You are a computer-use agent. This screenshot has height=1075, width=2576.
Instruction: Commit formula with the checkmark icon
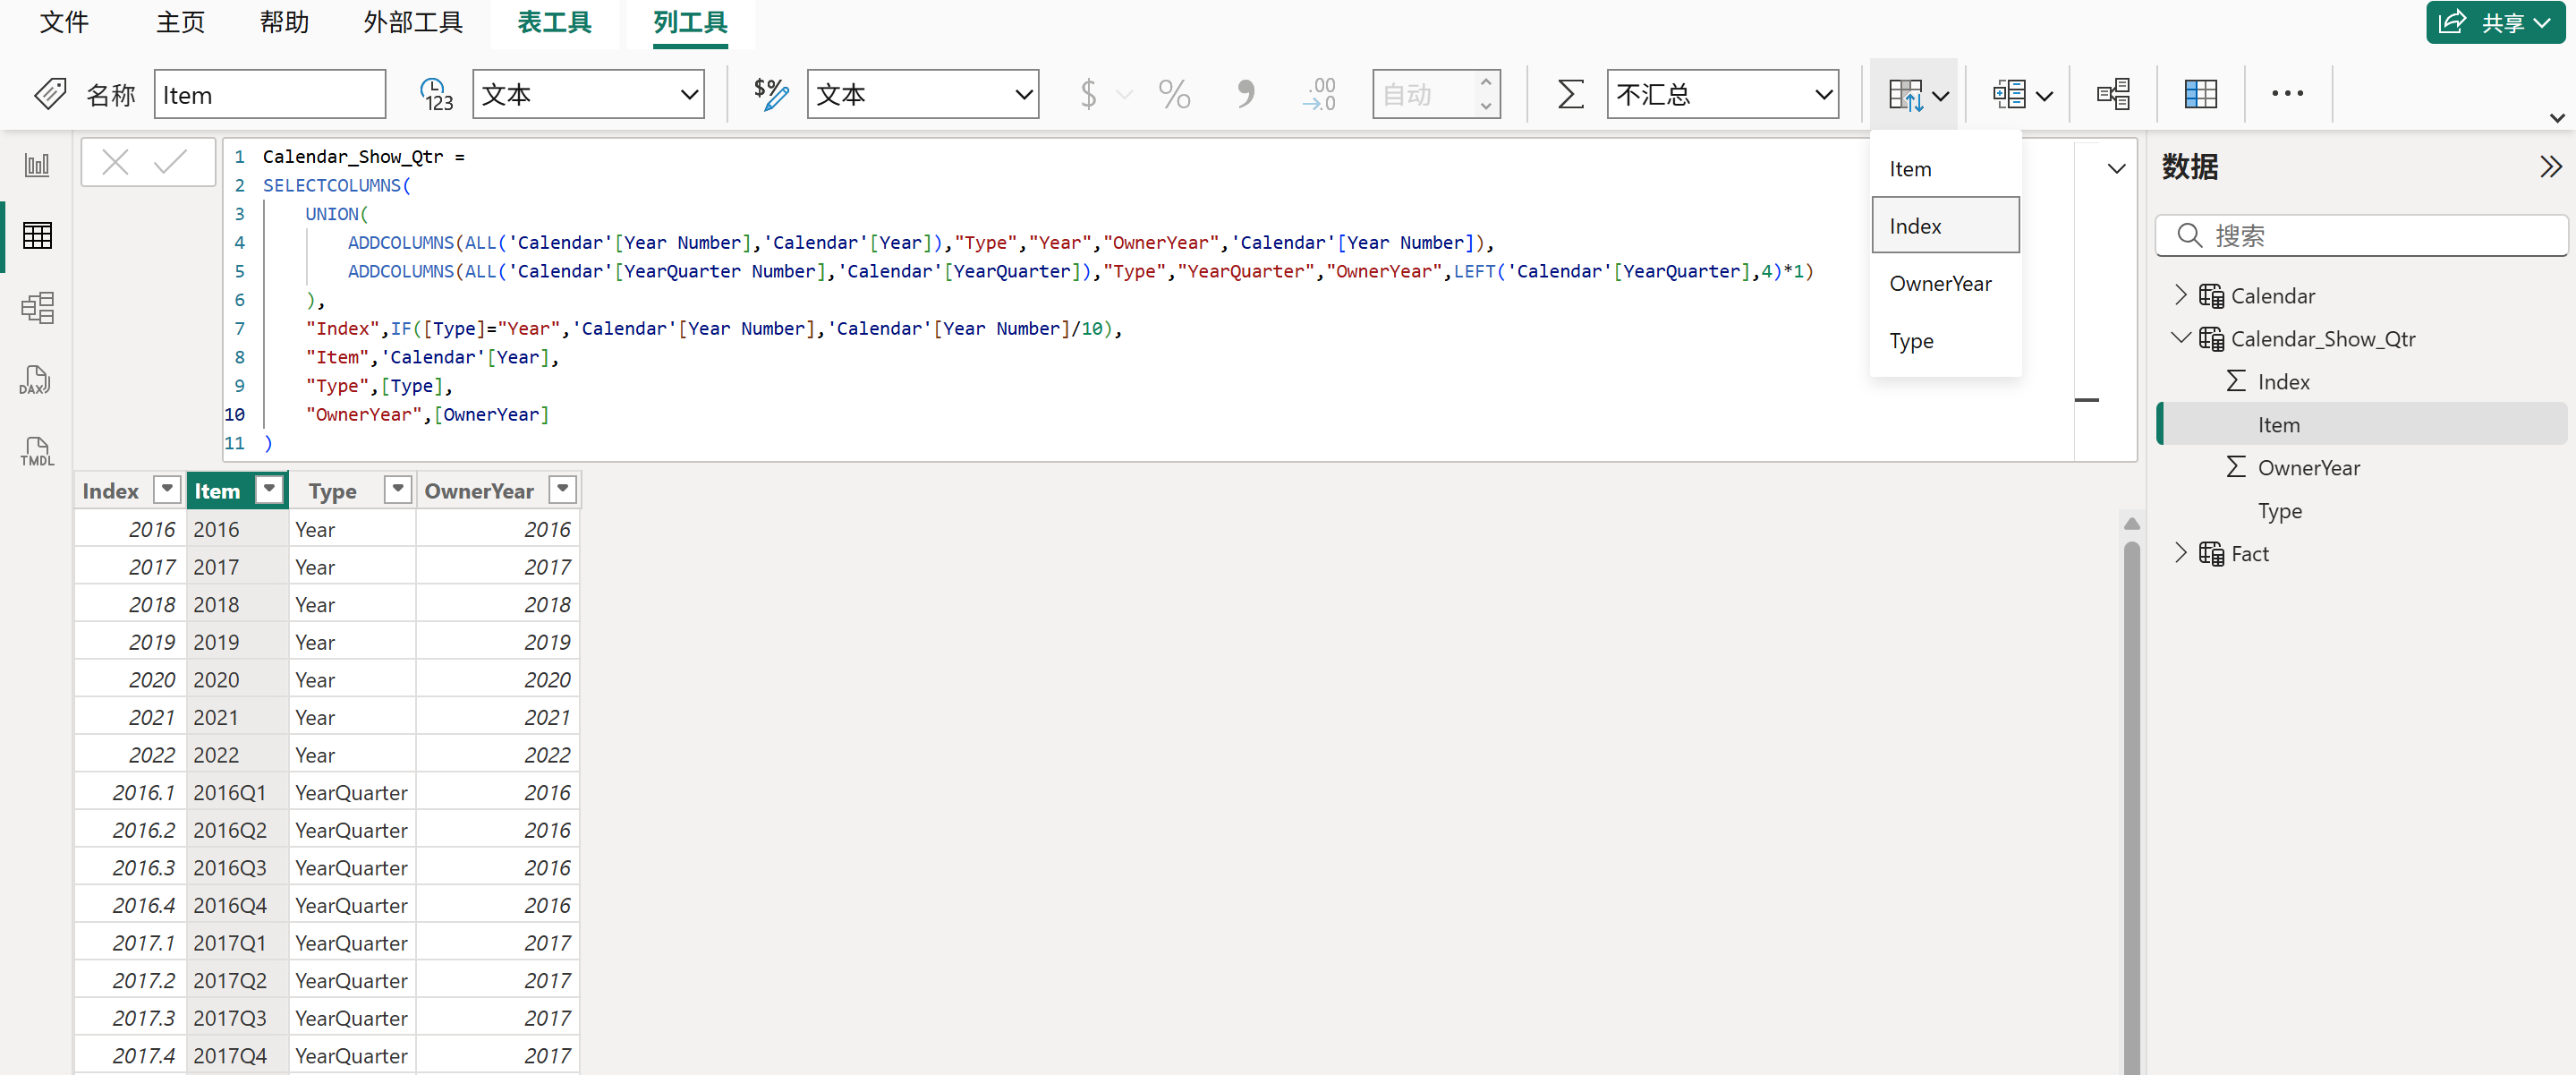(x=171, y=162)
